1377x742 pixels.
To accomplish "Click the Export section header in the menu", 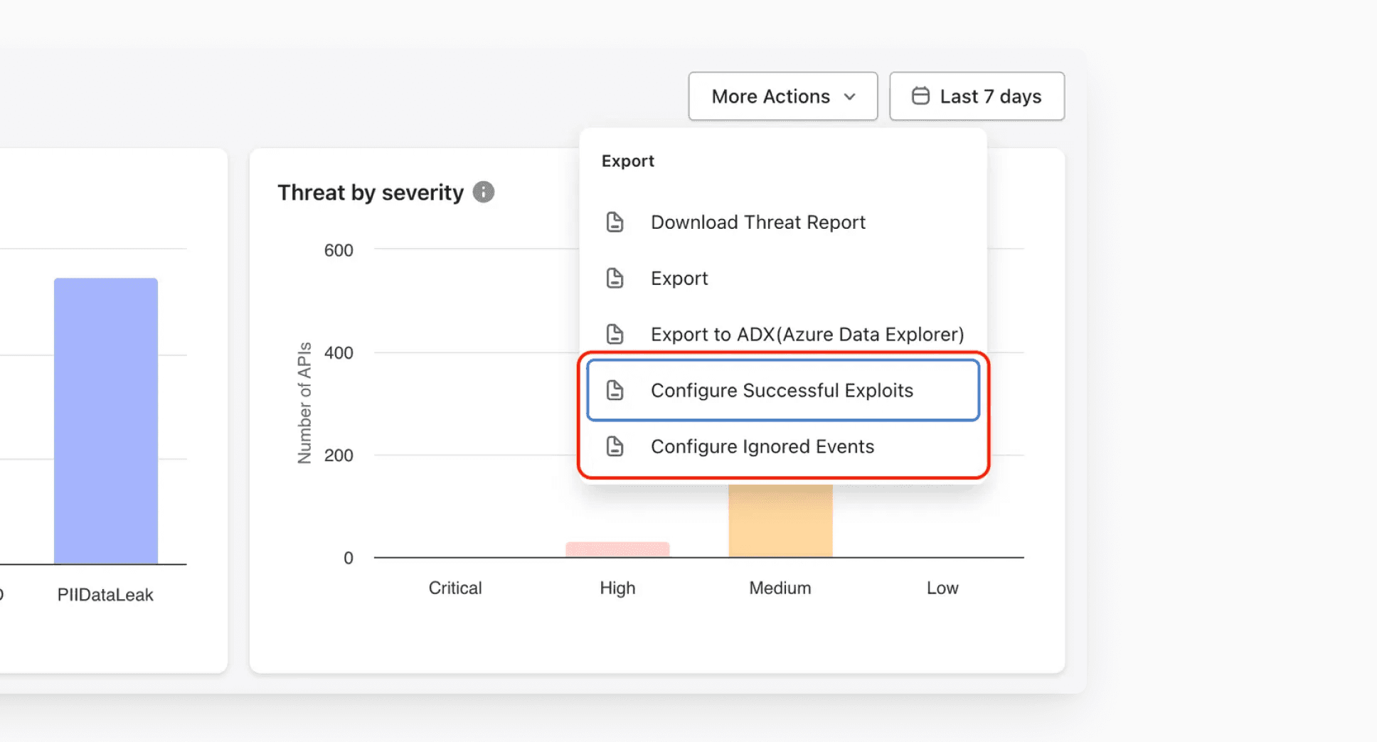I will [627, 161].
